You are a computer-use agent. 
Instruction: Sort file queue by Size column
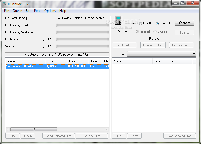click(56, 61)
